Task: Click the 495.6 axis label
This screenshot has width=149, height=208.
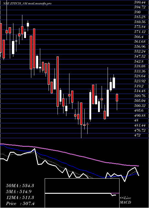Action: pos(138,111)
